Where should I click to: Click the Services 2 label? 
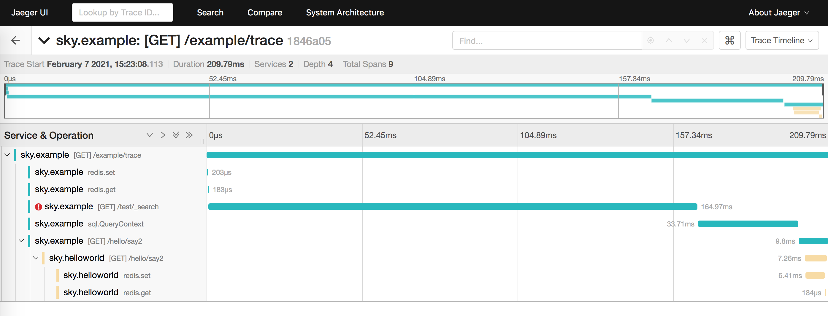click(274, 64)
